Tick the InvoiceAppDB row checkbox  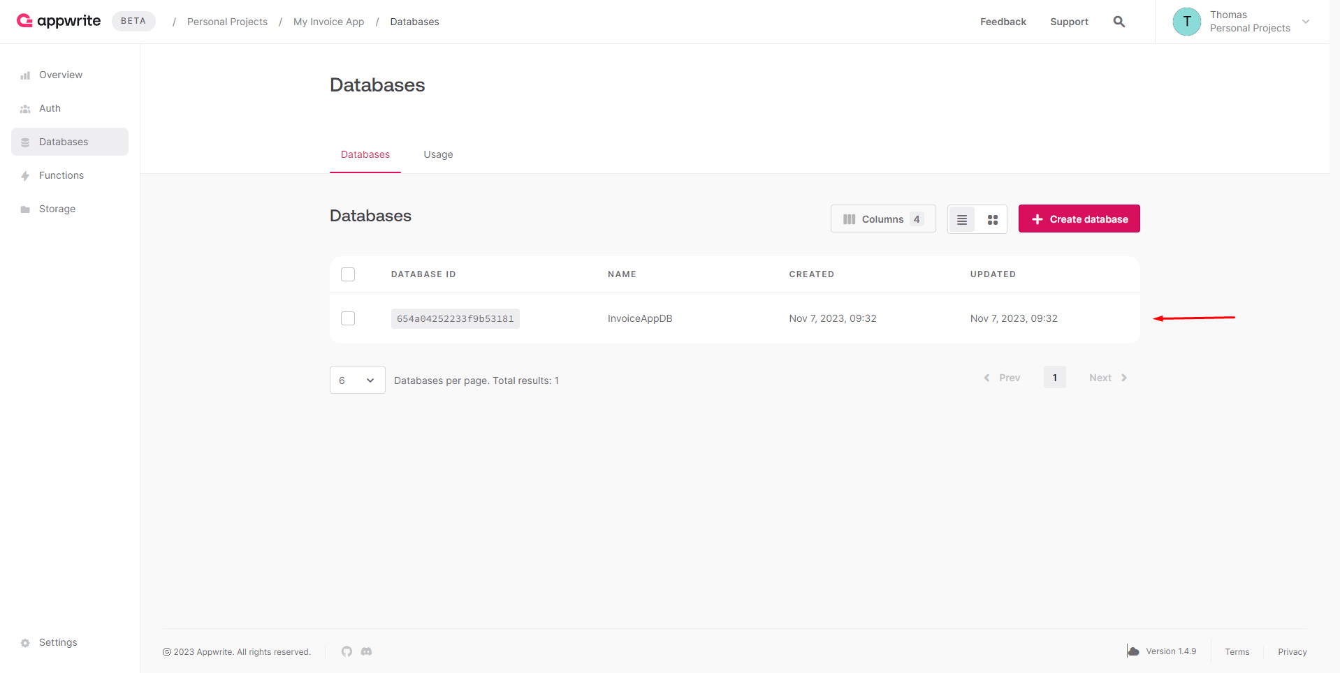348,318
